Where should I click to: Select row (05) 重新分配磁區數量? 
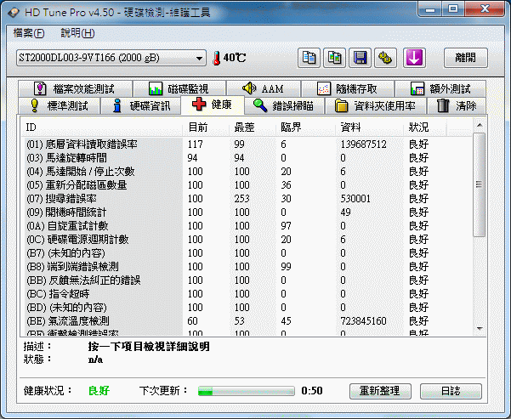(x=246, y=185)
